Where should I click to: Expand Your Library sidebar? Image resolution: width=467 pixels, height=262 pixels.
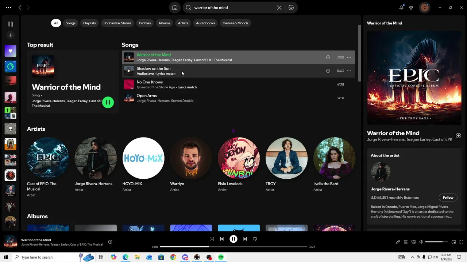pos(10,24)
